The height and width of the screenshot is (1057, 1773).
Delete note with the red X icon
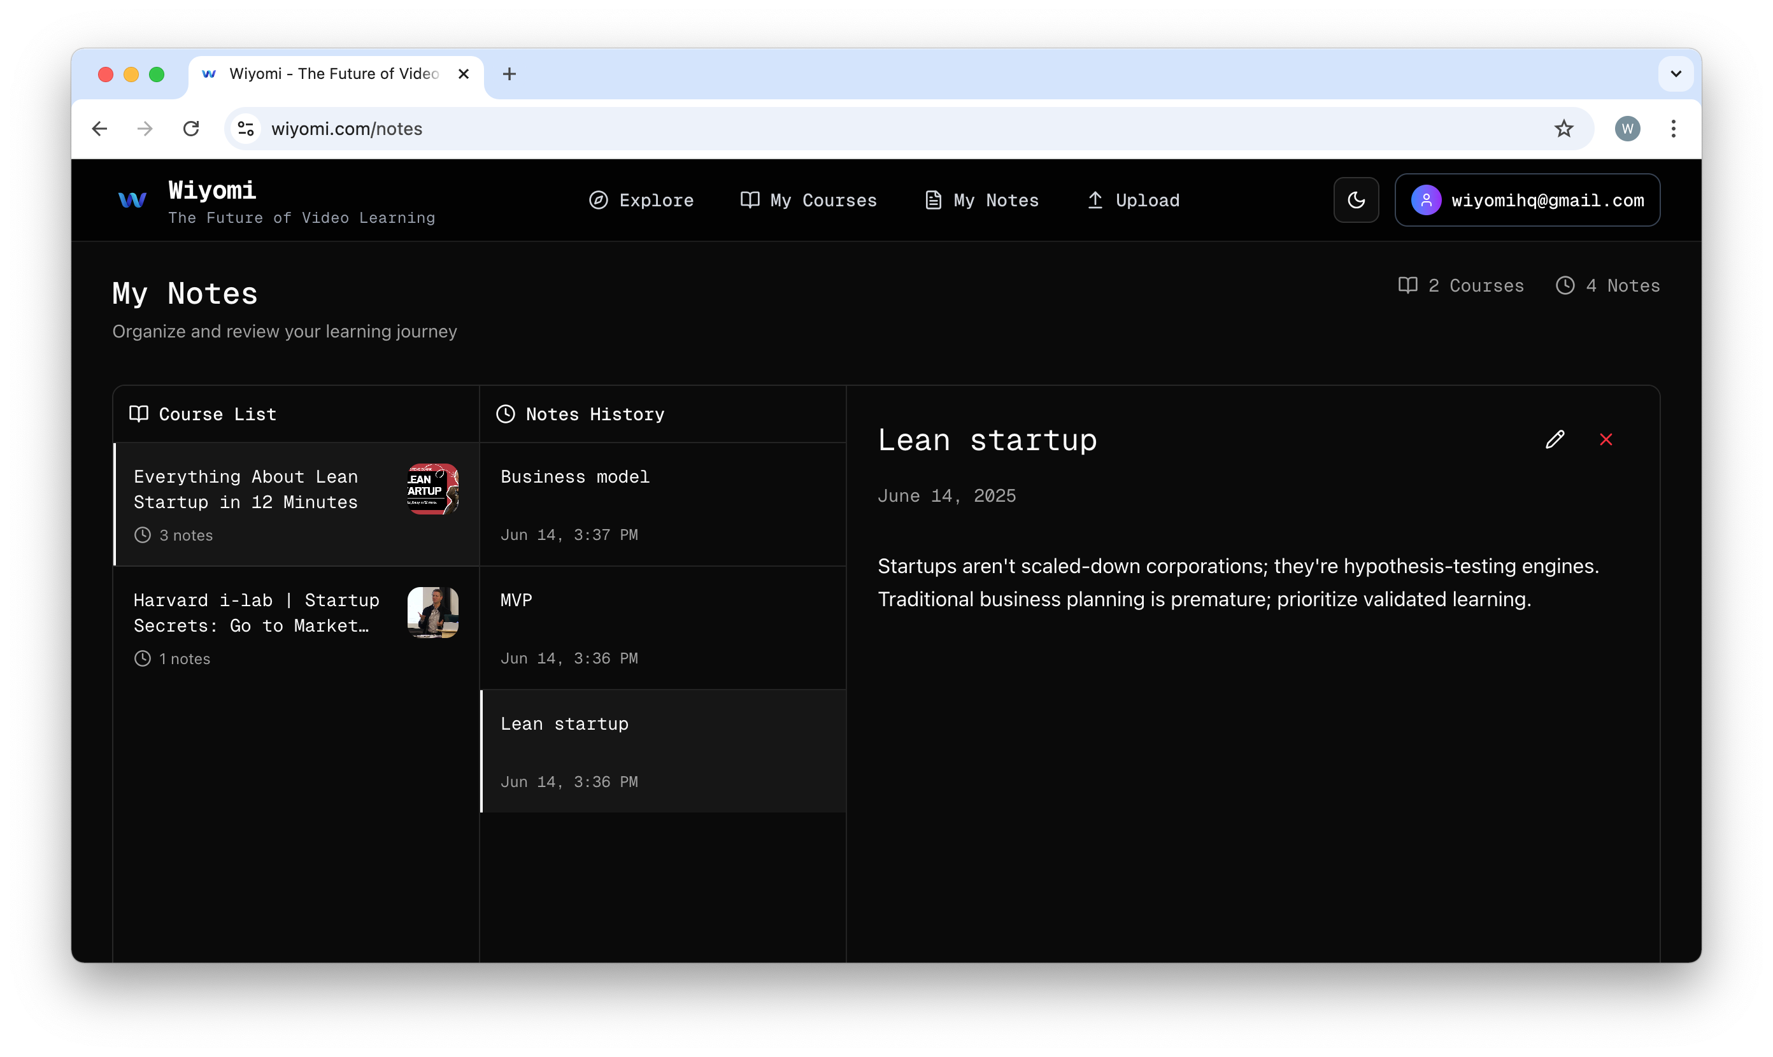click(1606, 439)
